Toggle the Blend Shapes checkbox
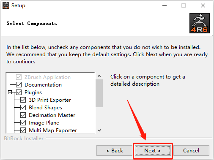Screen dimensions: 214x160 click(x=23, y=108)
